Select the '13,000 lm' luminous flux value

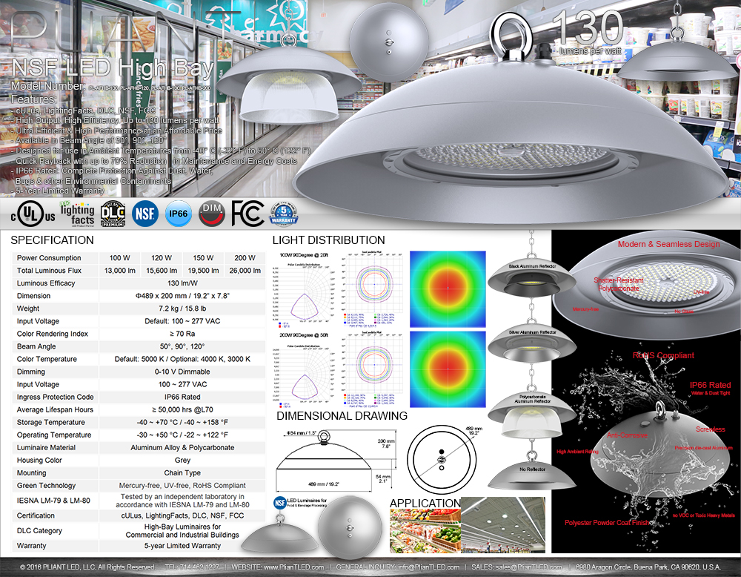(119, 271)
